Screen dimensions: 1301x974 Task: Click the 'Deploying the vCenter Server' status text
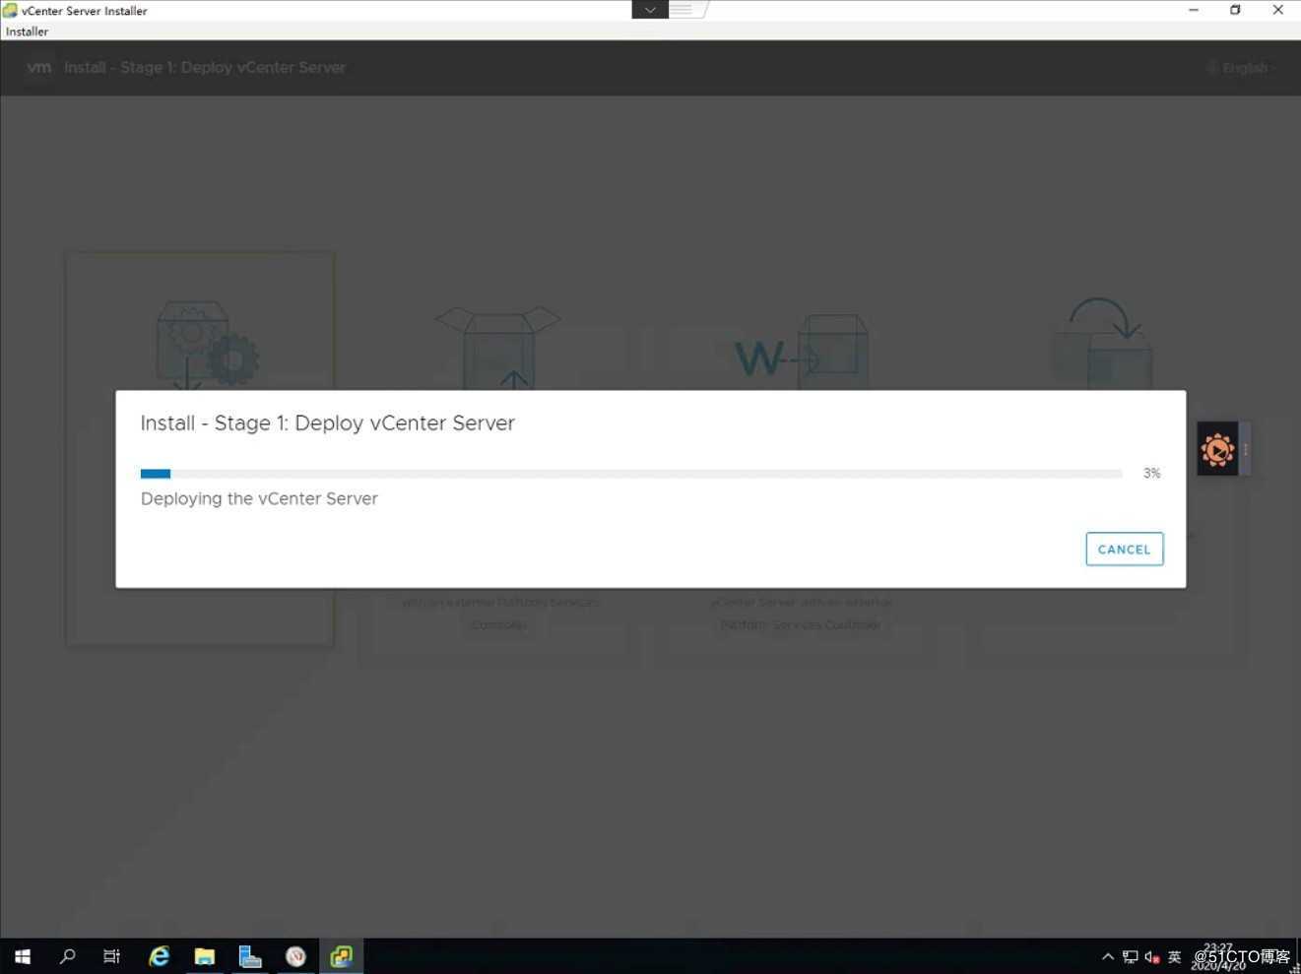point(259,498)
